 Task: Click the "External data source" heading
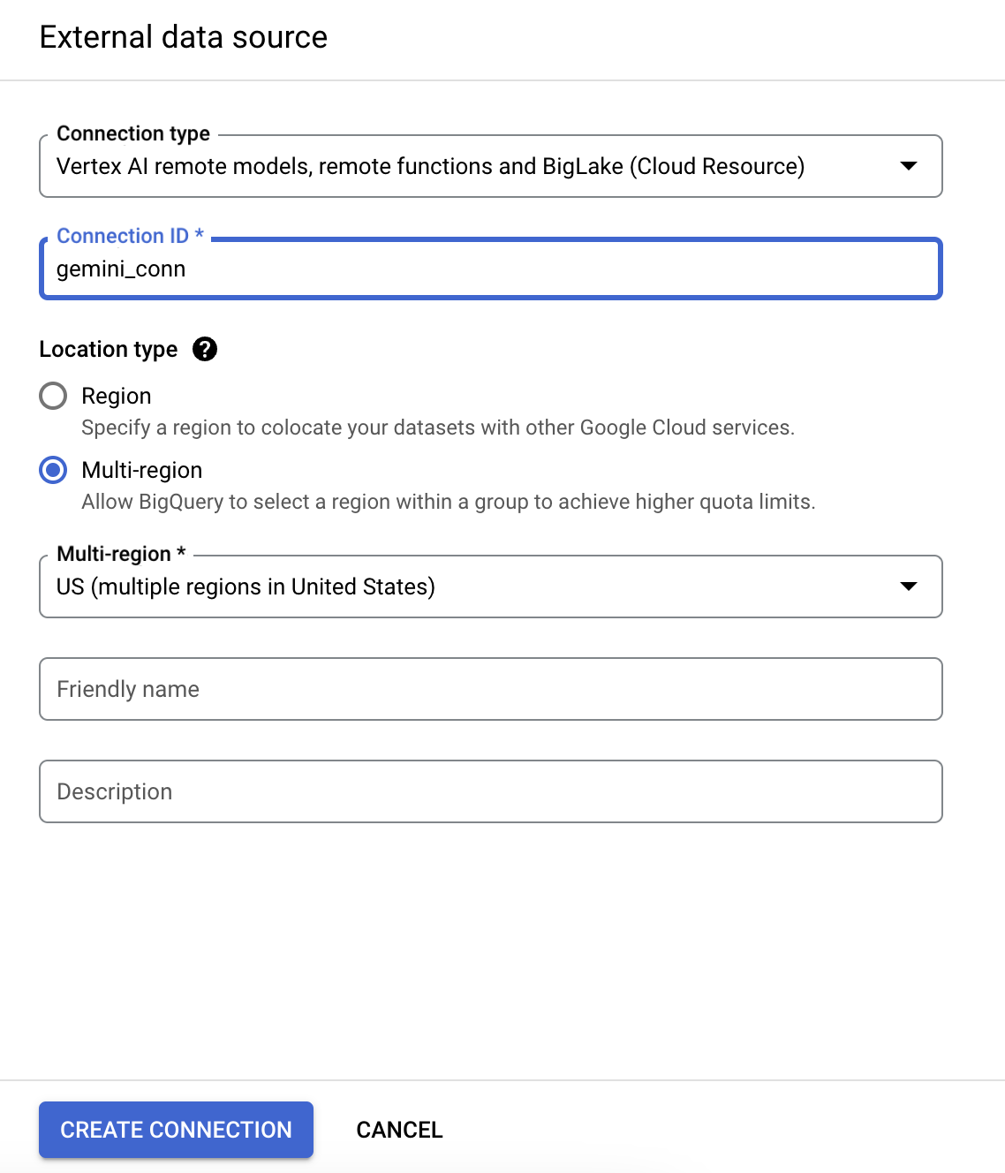[184, 37]
